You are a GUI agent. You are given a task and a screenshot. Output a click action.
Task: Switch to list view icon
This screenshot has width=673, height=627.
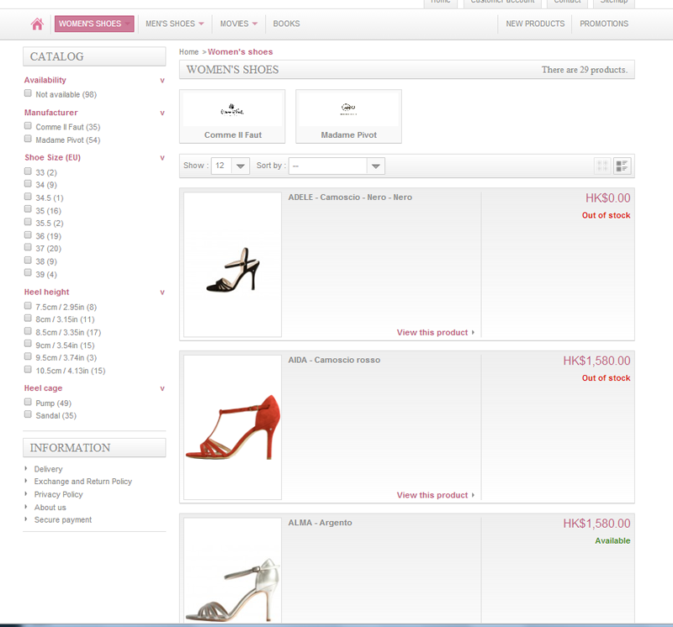pyautogui.click(x=622, y=166)
